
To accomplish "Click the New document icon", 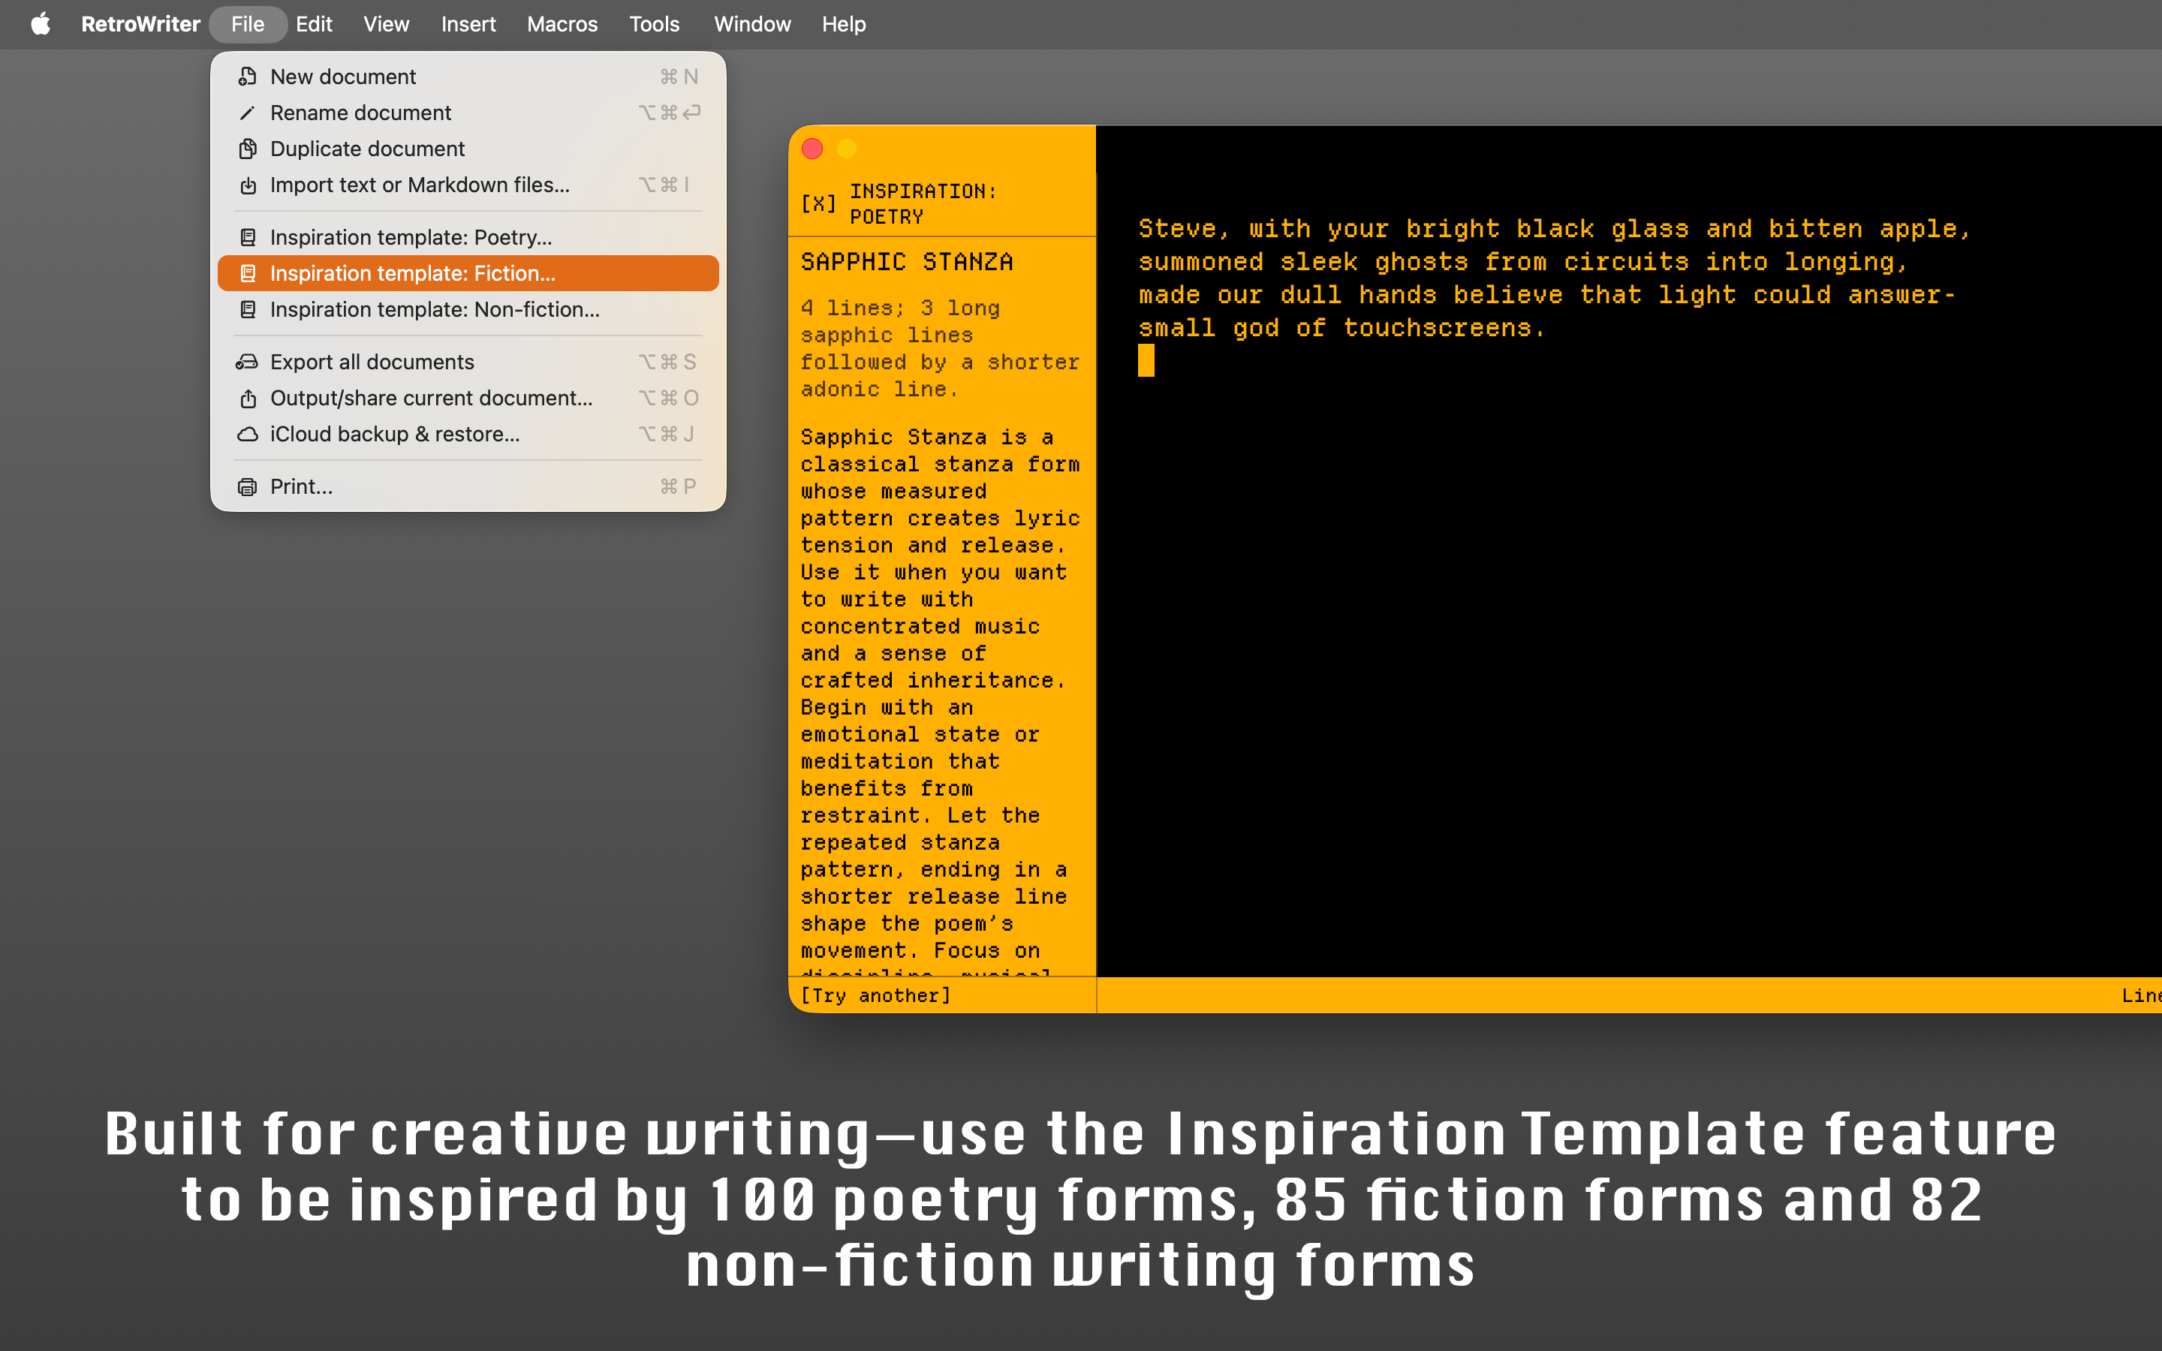I will click(x=248, y=77).
